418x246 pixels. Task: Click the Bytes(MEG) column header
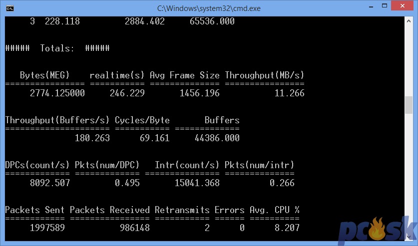coord(44,75)
